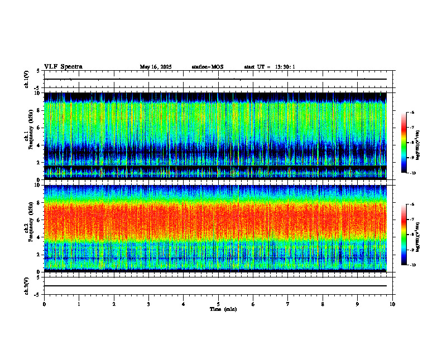
Task: Click inside the ch.1 frequency spectrogram panel
Action: (x=218, y=136)
